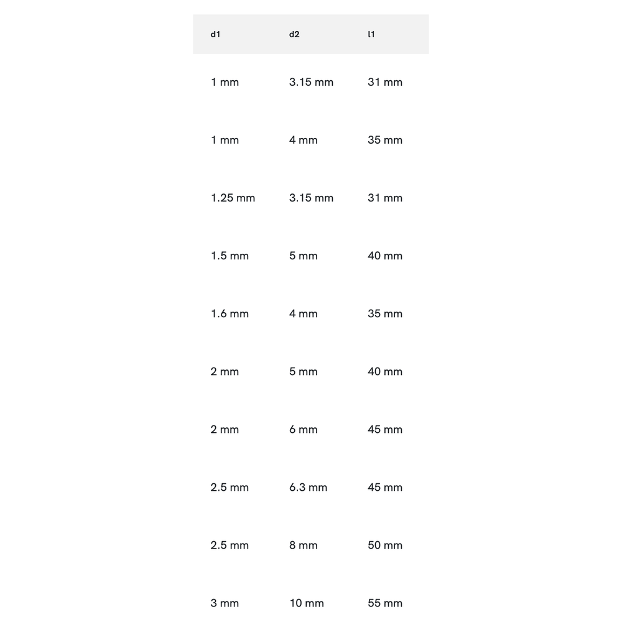The image size is (622, 622).
Task: Click the d1 column header
Action: click(215, 34)
